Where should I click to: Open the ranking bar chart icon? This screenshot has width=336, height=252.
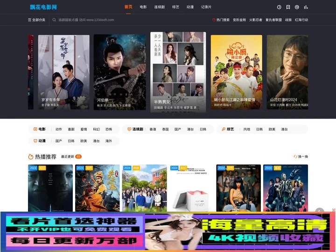[306, 7]
